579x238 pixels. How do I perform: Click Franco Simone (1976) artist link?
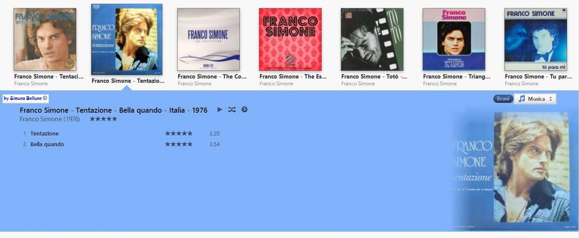[x=50, y=119]
